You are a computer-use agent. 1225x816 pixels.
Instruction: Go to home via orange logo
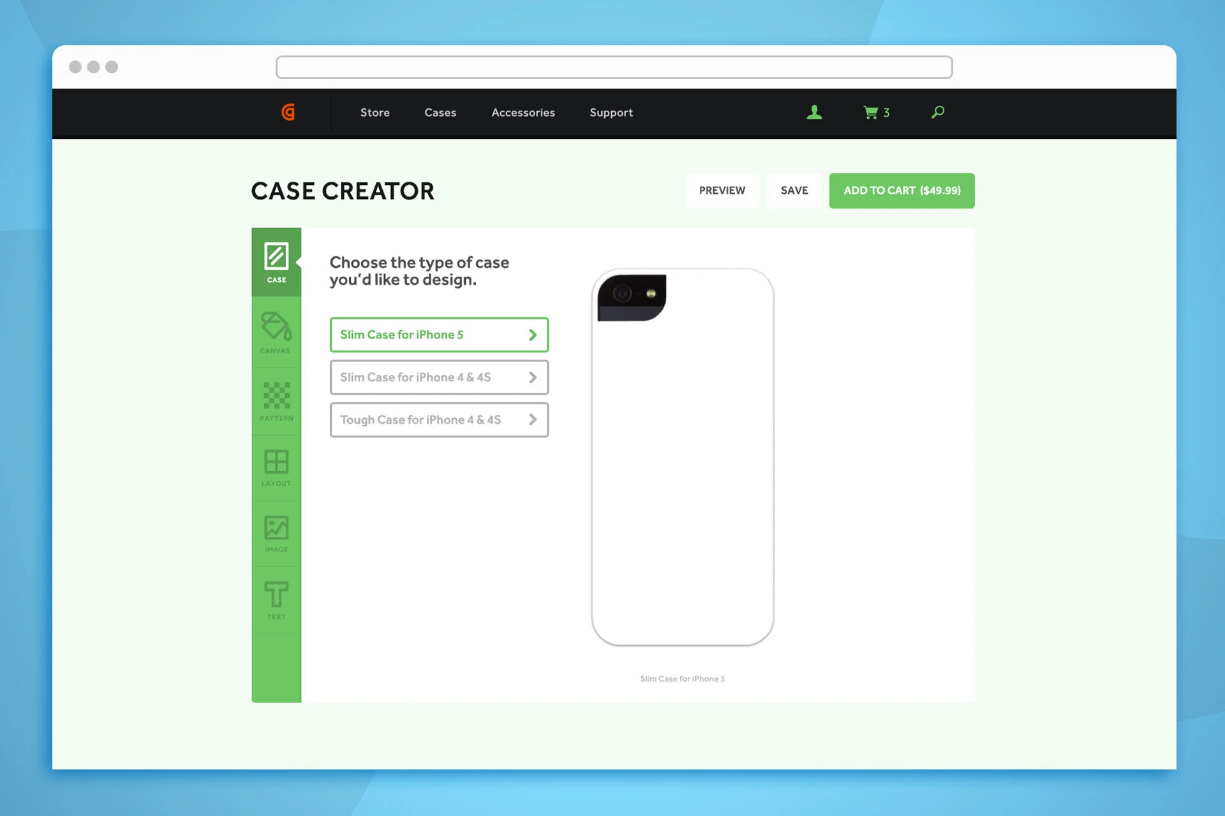click(x=288, y=113)
